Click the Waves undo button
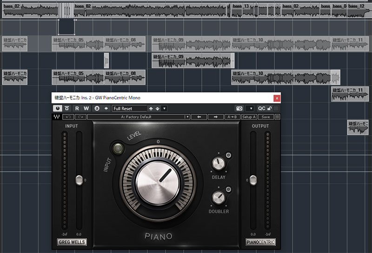The image size is (372, 253). pyautogui.click(x=68, y=117)
